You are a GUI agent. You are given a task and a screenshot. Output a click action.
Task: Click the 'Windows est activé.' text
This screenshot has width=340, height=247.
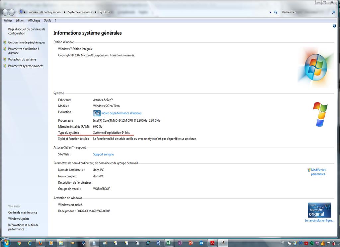click(70, 205)
